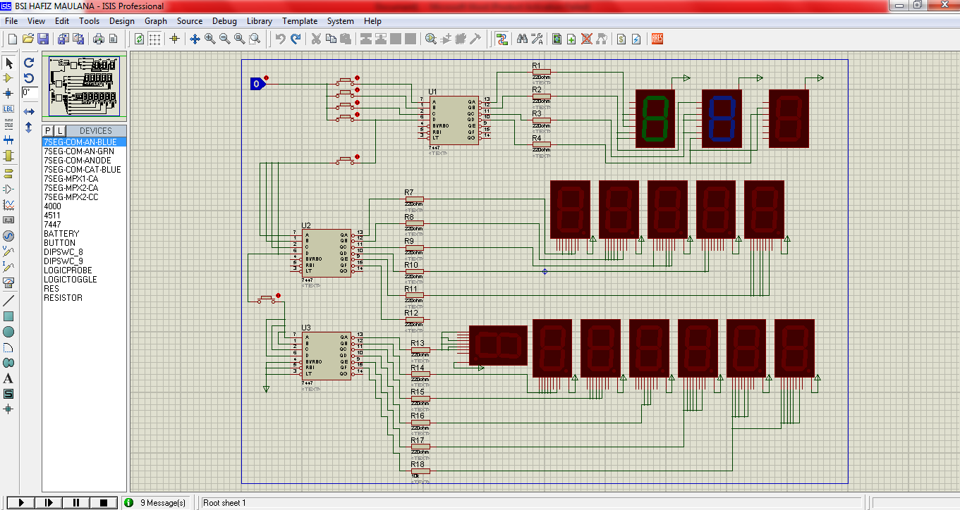Toggle the grid display icon
Screen dimensions: 960x510
pos(154,39)
